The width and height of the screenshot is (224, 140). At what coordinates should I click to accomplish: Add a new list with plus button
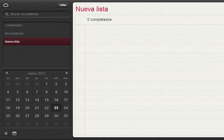pyautogui.click(x=6, y=134)
